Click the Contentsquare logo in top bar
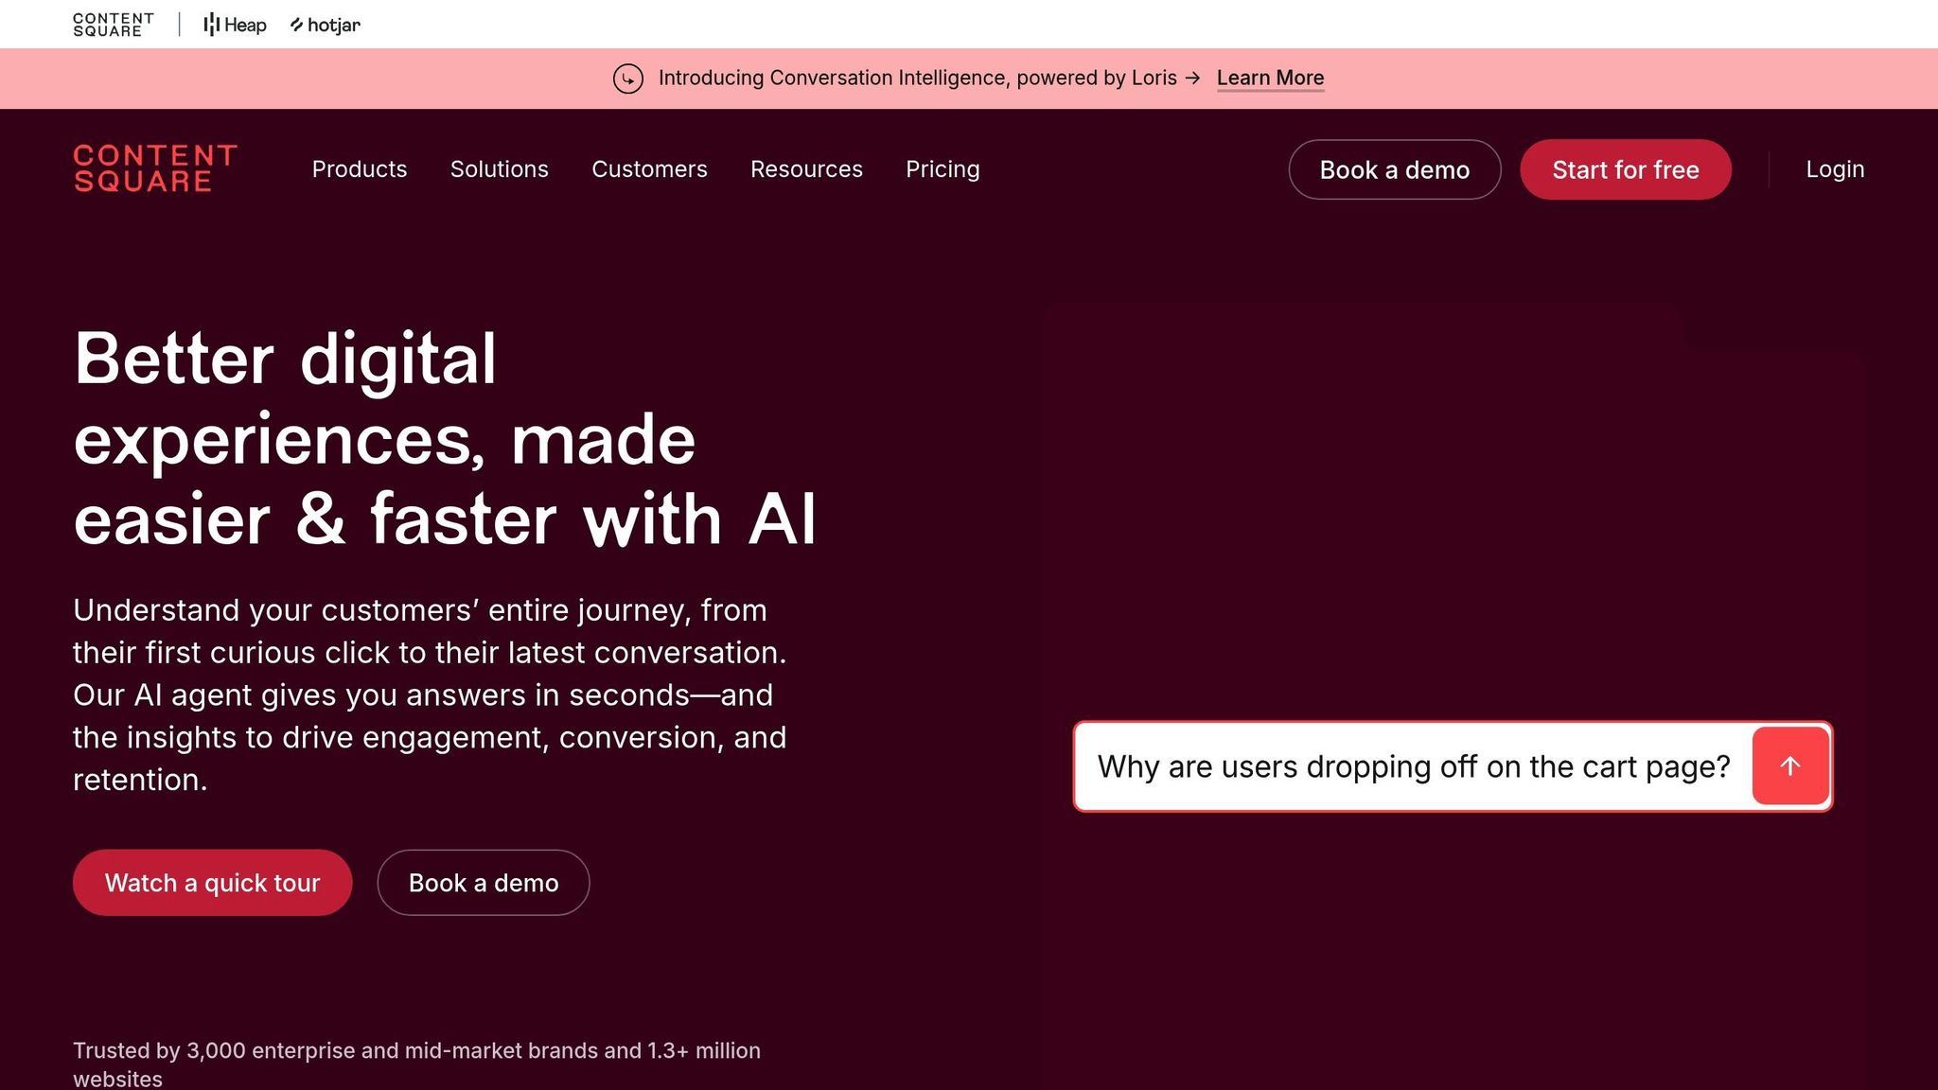Screen dimensions: 1938x1090 click(x=114, y=25)
